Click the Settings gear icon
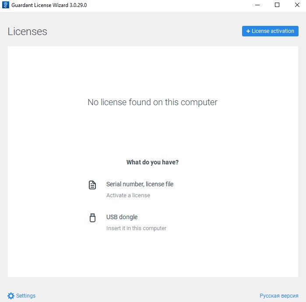This screenshot has height=302, width=306. [x=11, y=296]
